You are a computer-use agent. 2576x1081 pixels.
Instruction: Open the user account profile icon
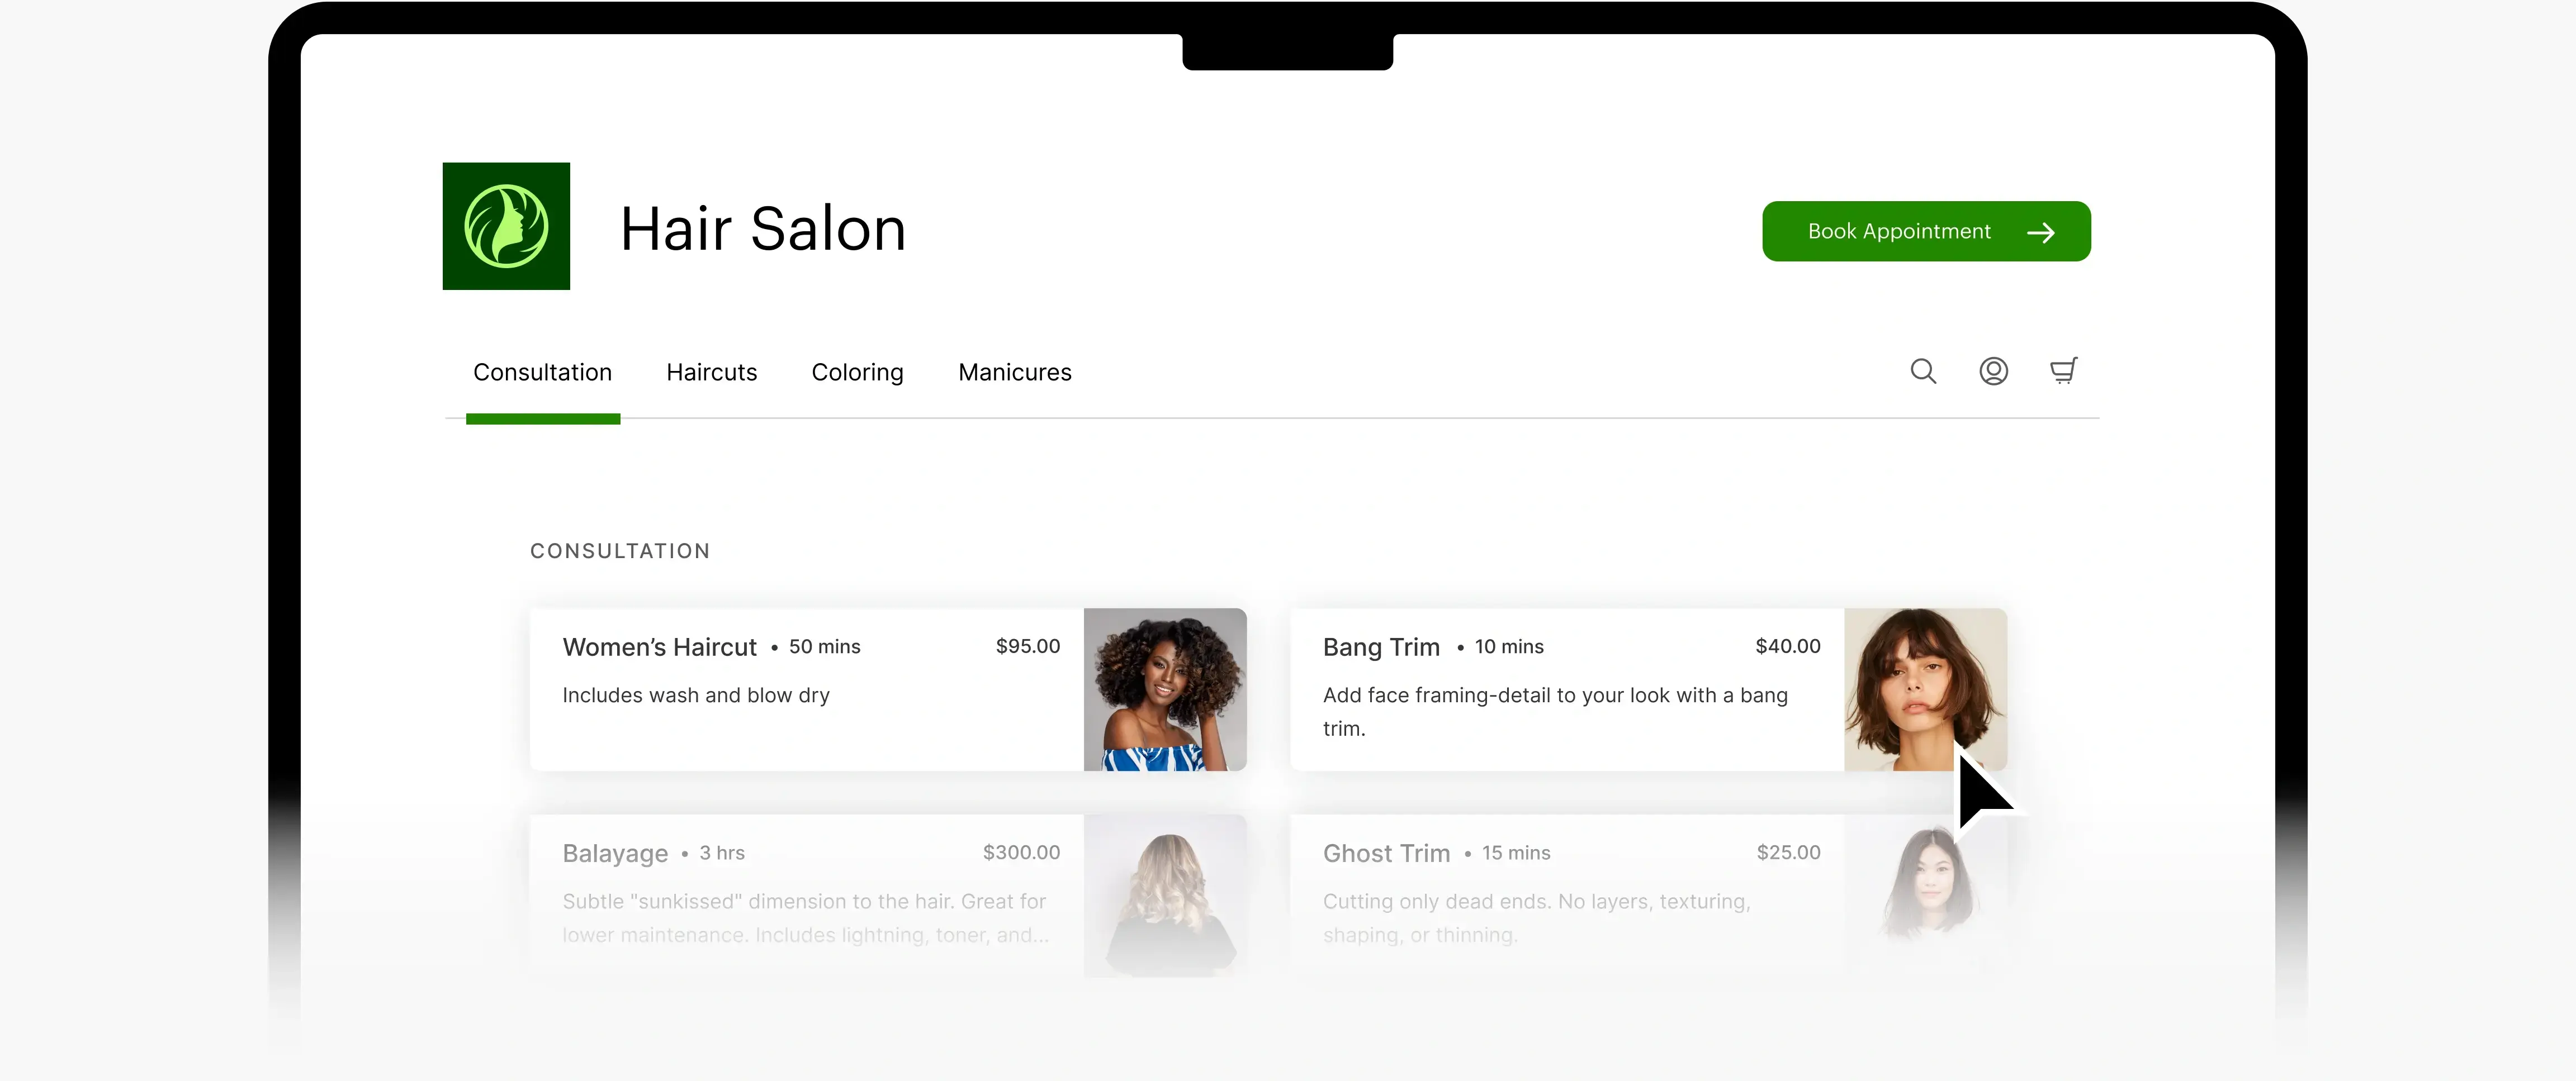(x=1993, y=372)
